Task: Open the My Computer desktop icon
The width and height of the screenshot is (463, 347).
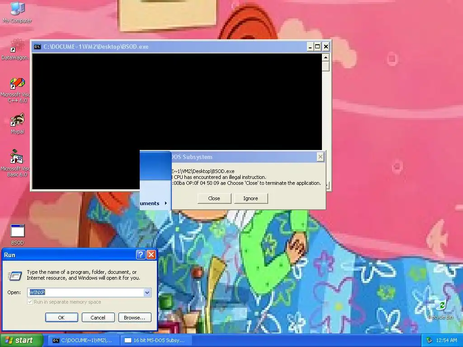Action: point(17,12)
